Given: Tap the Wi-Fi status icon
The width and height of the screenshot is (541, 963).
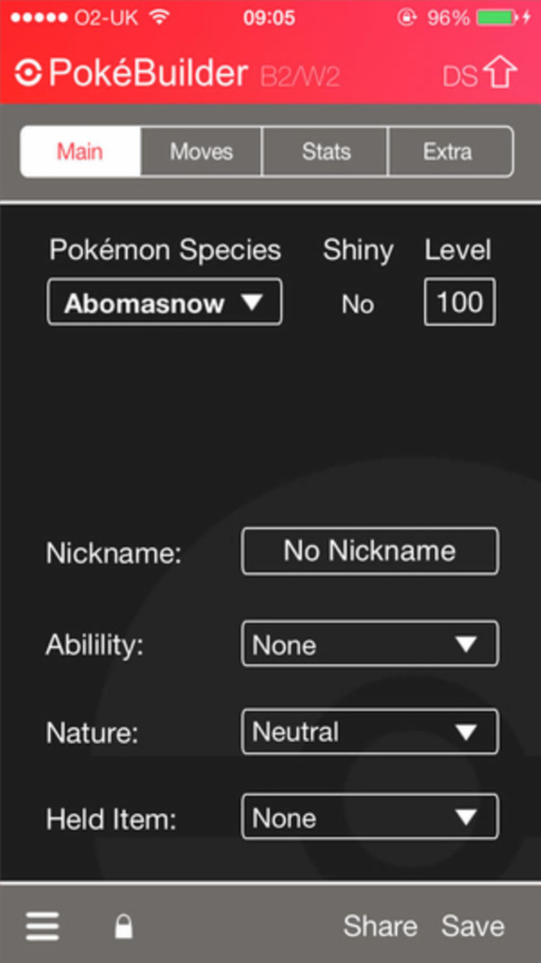Looking at the screenshot, I should (x=159, y=18).
